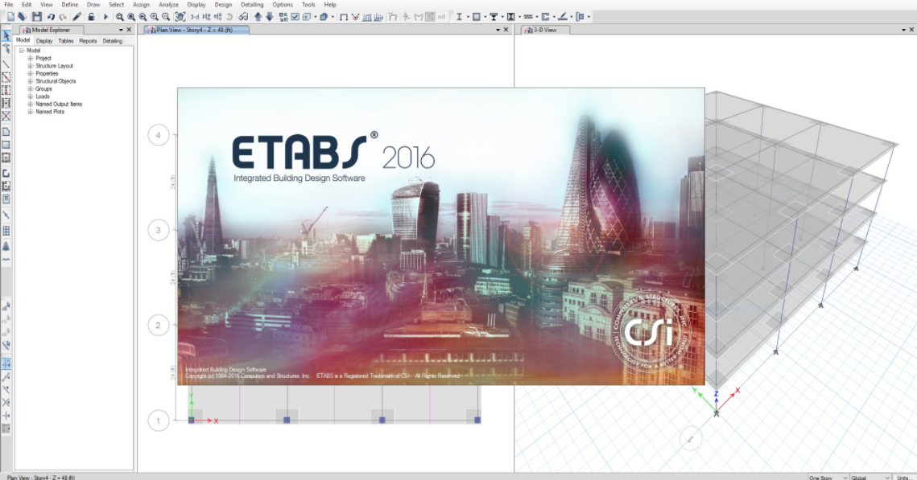This screenshot has width=917, height=480.
Task: Open the One Story dropdown
Action: tap(828, 477)
